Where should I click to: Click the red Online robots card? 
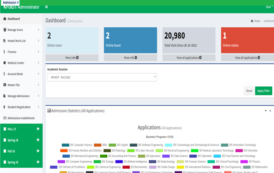(x=247, y=40)
